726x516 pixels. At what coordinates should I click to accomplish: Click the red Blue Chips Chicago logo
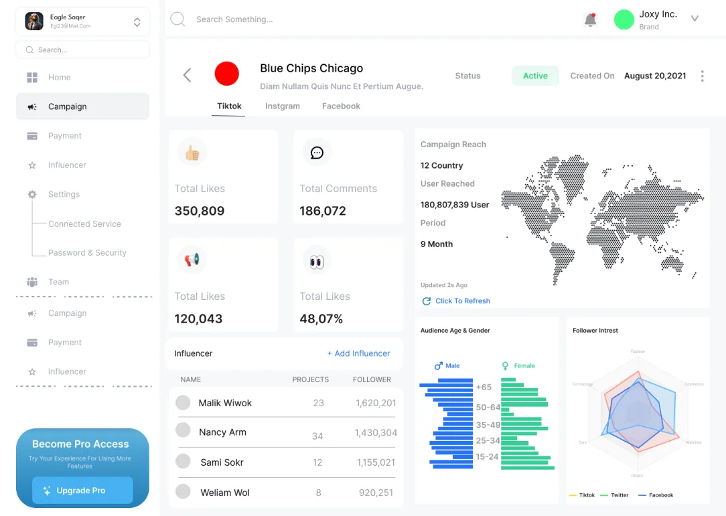(x=227, y=74)
